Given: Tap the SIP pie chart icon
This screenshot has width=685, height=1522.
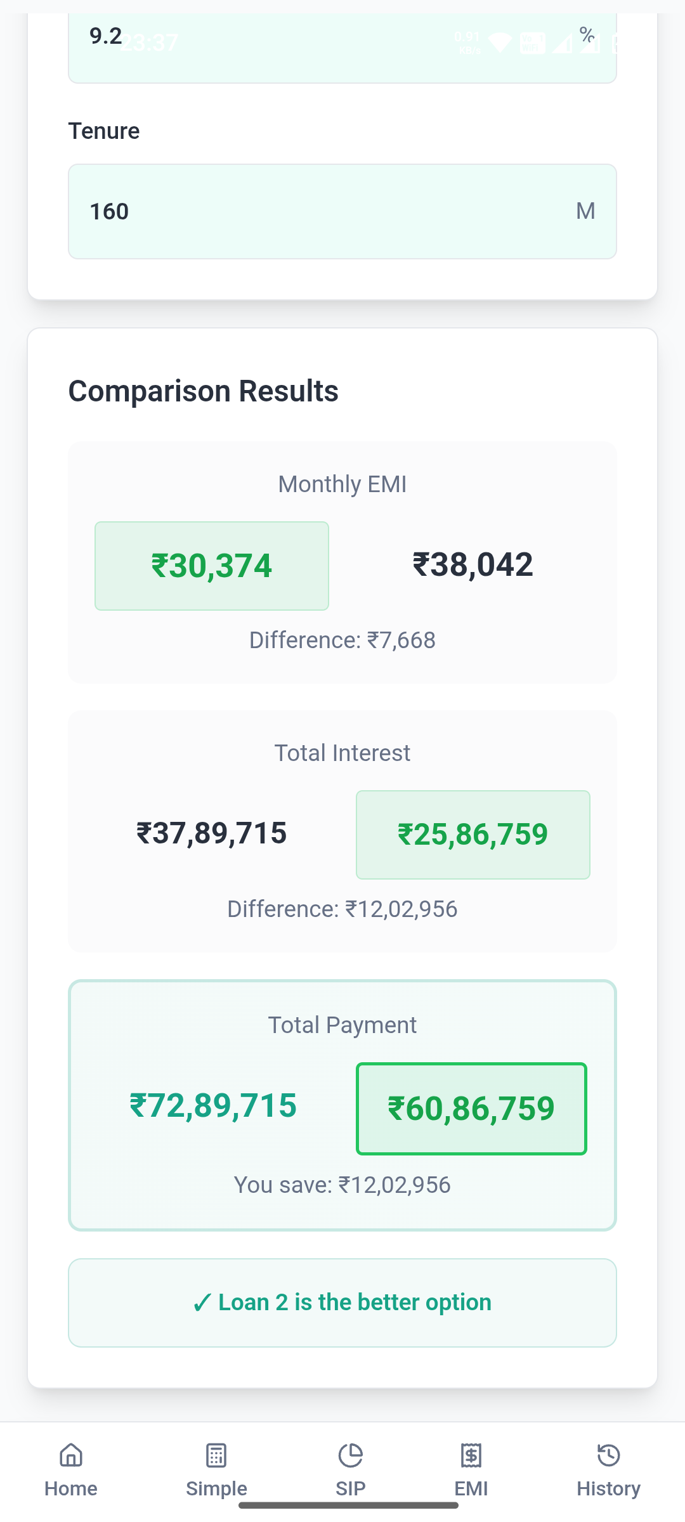Looking at the screenshot, I should pos(350,1455).
